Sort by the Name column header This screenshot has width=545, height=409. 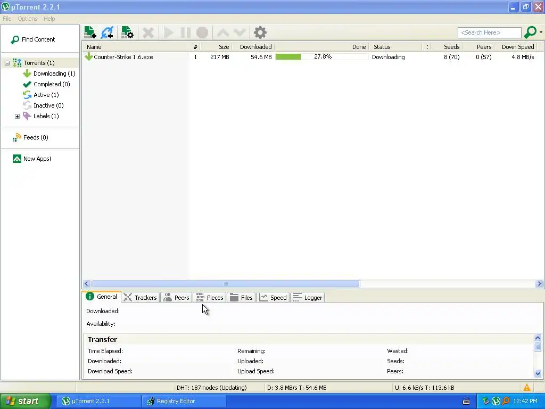coord(136,47)
